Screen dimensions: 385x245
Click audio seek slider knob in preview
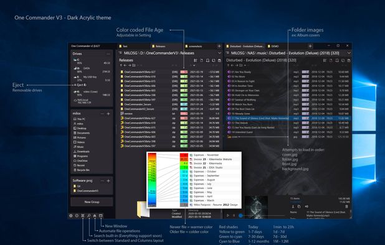pyautogui.click(x=240, y=215)
